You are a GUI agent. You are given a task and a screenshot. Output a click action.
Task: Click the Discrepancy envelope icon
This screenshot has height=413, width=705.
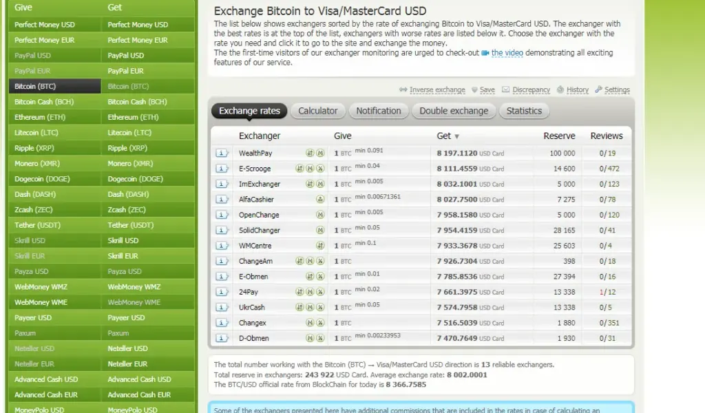(506, 90)
